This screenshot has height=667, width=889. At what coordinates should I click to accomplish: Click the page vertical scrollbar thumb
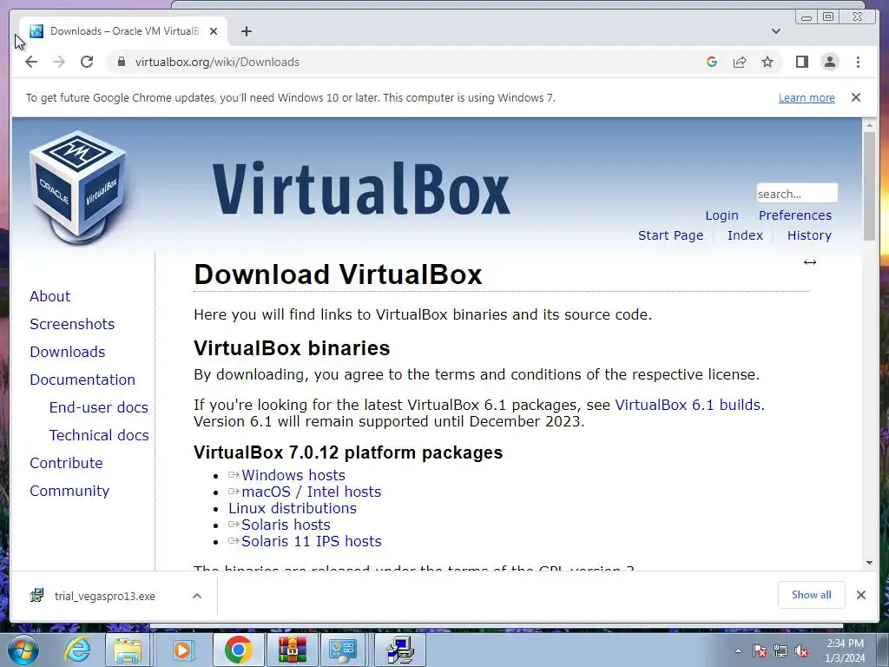869,186
